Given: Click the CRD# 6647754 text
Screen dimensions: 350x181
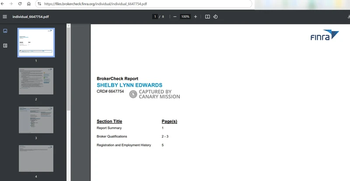Looking at the screenshot, I should (x=110, y=91).
